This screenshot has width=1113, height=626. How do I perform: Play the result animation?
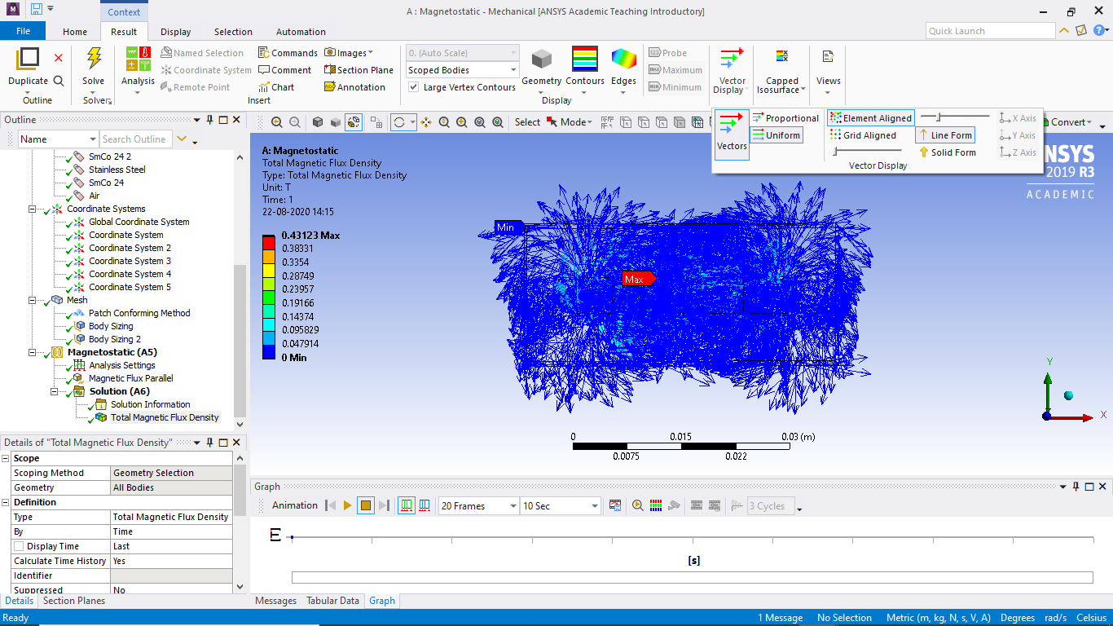[x=348, y=506]
